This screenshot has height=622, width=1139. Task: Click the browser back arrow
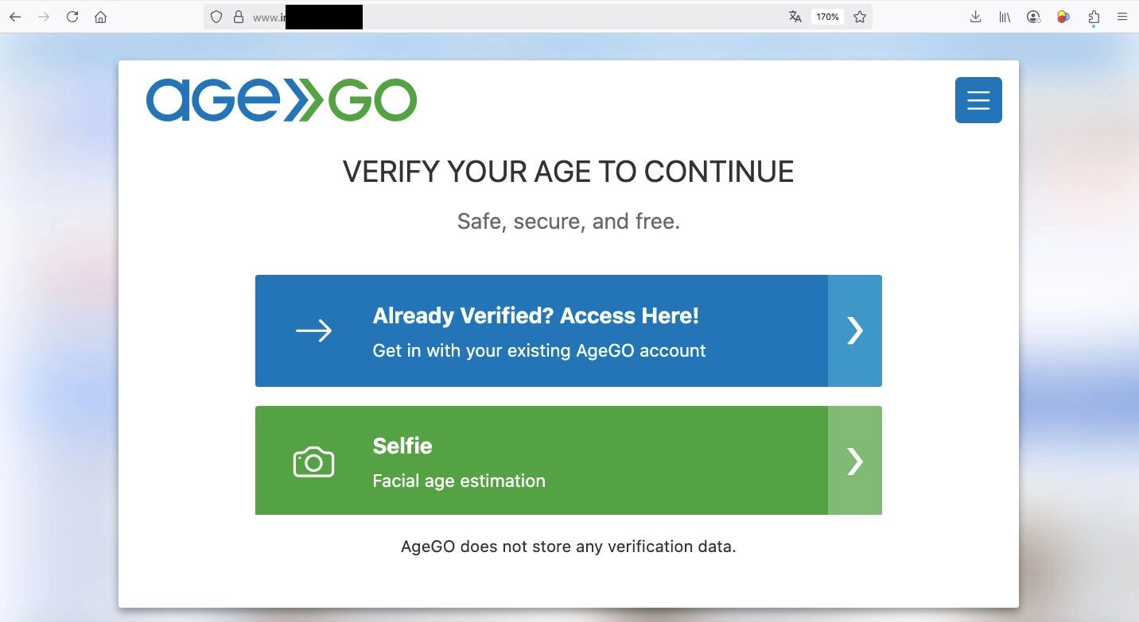pos(15,17)
